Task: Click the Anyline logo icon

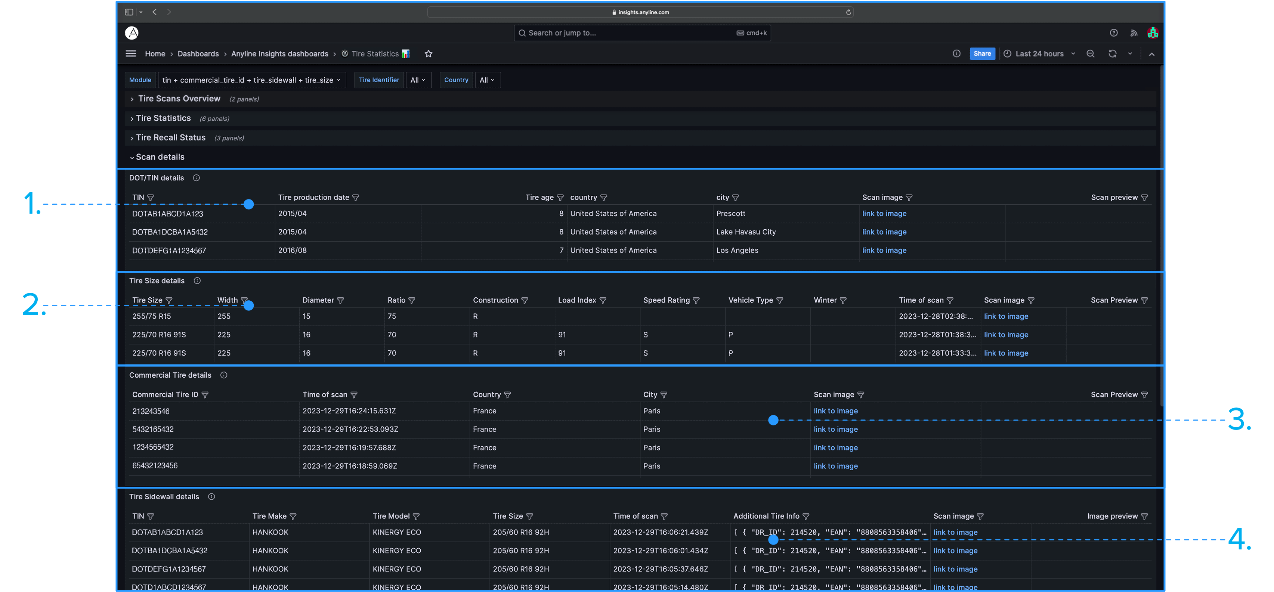Action: 132,33
